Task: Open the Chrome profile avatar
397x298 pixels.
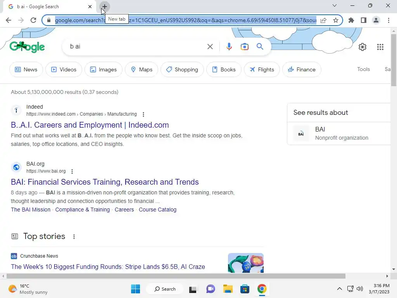Action: click(376, 20)
